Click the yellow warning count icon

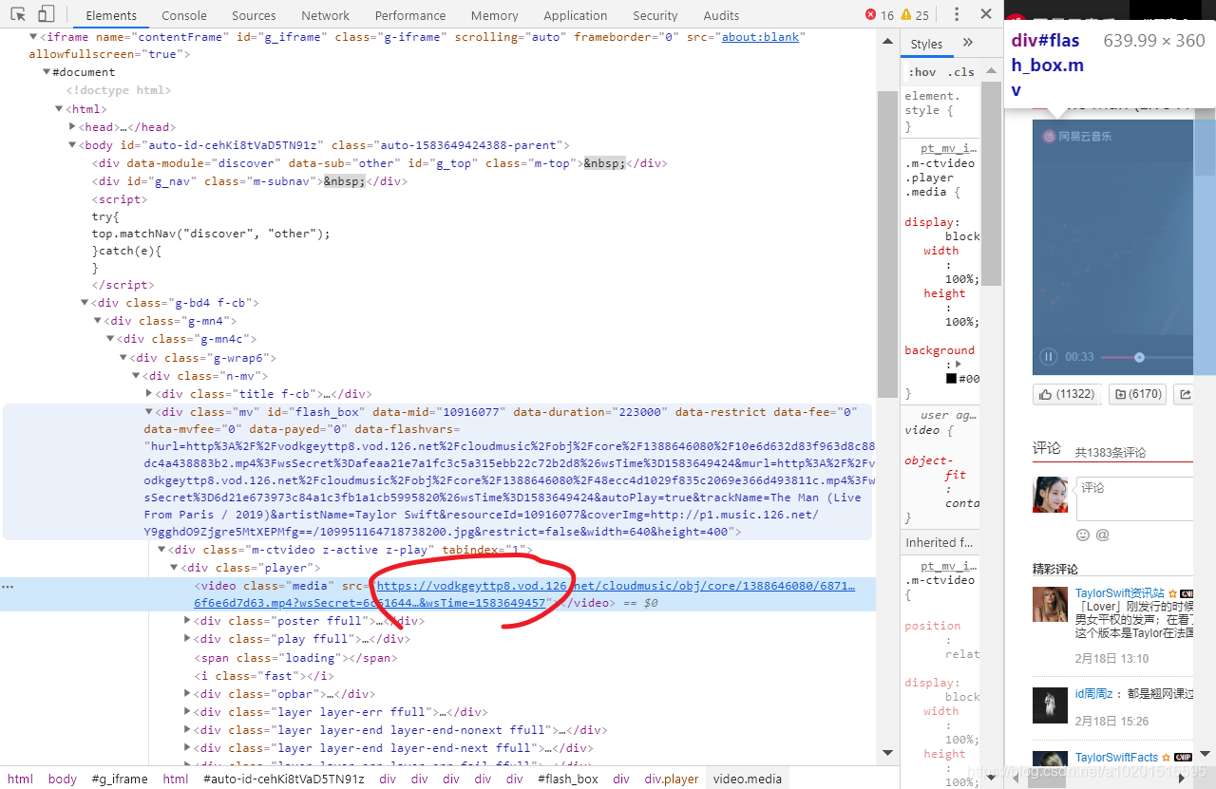[x=905, y=15]
